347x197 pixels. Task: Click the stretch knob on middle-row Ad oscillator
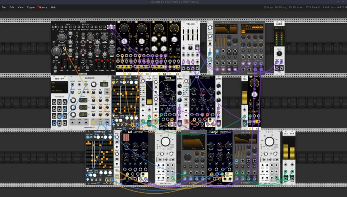pos(193,90)
